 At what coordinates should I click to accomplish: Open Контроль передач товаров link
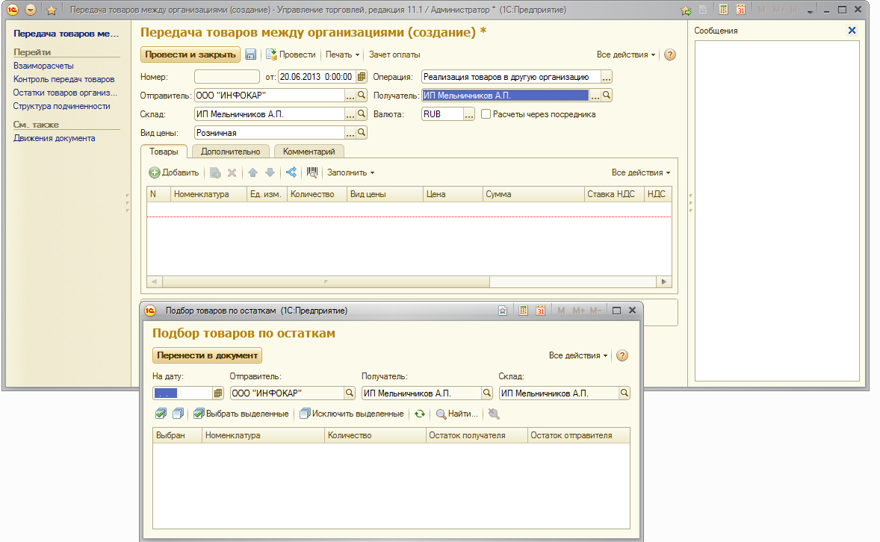pos(64,79)
